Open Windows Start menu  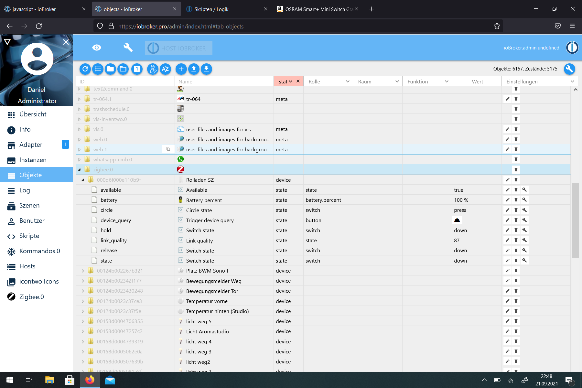pyautogui.click(x=10, y=380)
